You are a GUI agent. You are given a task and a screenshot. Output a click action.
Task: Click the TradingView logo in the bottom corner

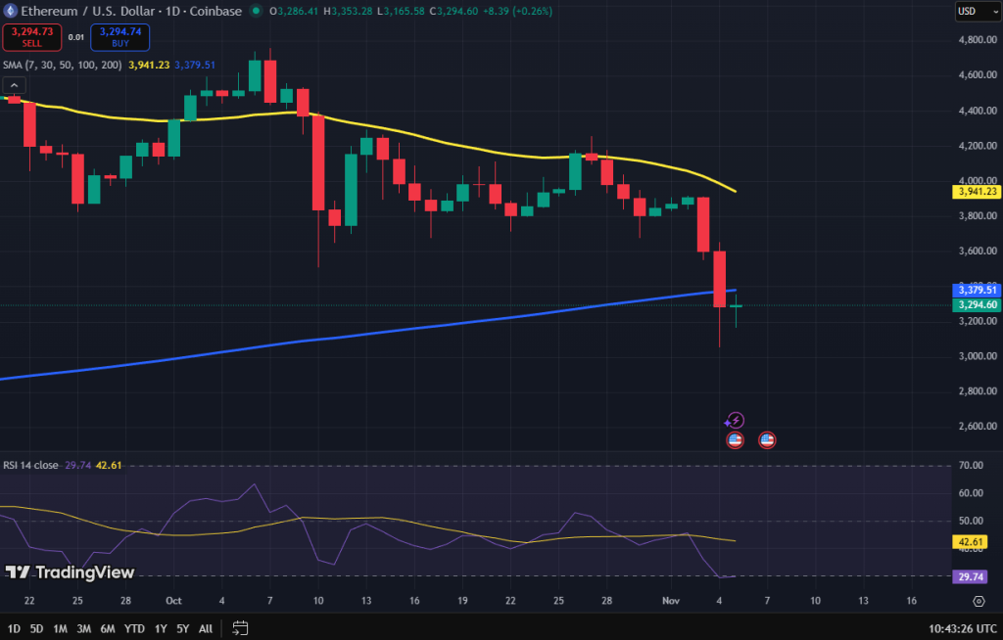click(20, 572)
